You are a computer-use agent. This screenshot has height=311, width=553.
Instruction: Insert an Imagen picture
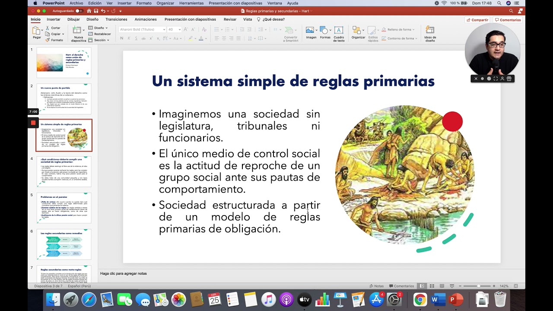coord(311,33)
